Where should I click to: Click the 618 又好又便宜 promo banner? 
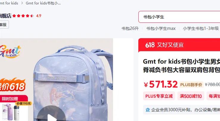point(179,45)
